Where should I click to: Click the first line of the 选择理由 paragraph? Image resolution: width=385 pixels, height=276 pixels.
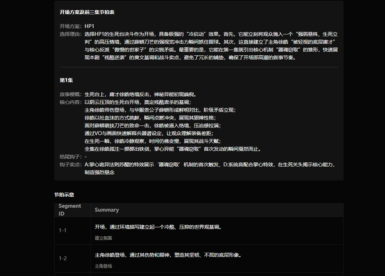(211, 34)
